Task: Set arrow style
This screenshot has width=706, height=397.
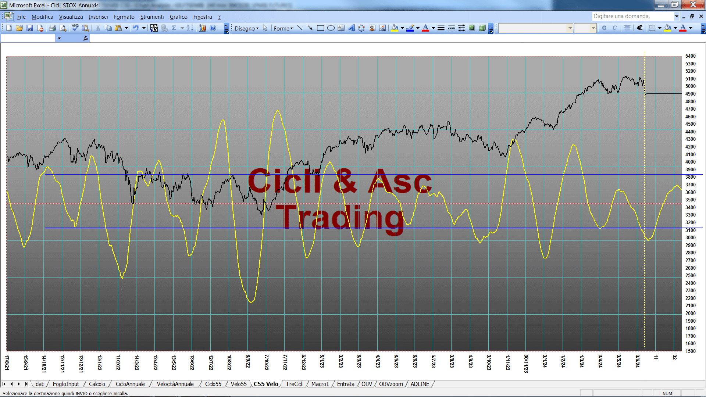Action: click(461, 28)
